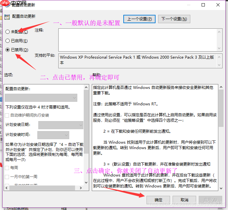Image resolution: width=228 pixels, height=210 pixels.
Task: Click 下一个设置(N) button
Action: [x=174, y=19]
